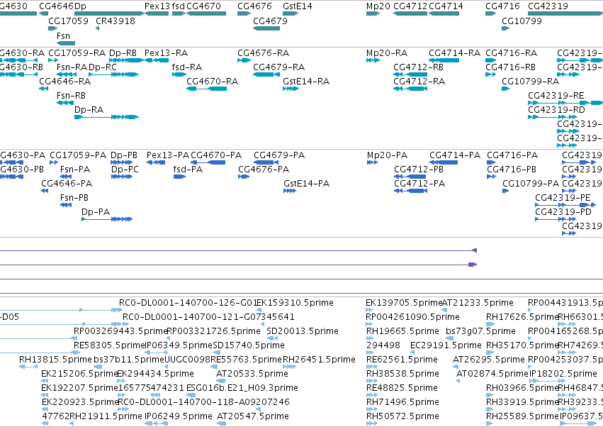Open protein CG42319-PE

coord(563,198)
